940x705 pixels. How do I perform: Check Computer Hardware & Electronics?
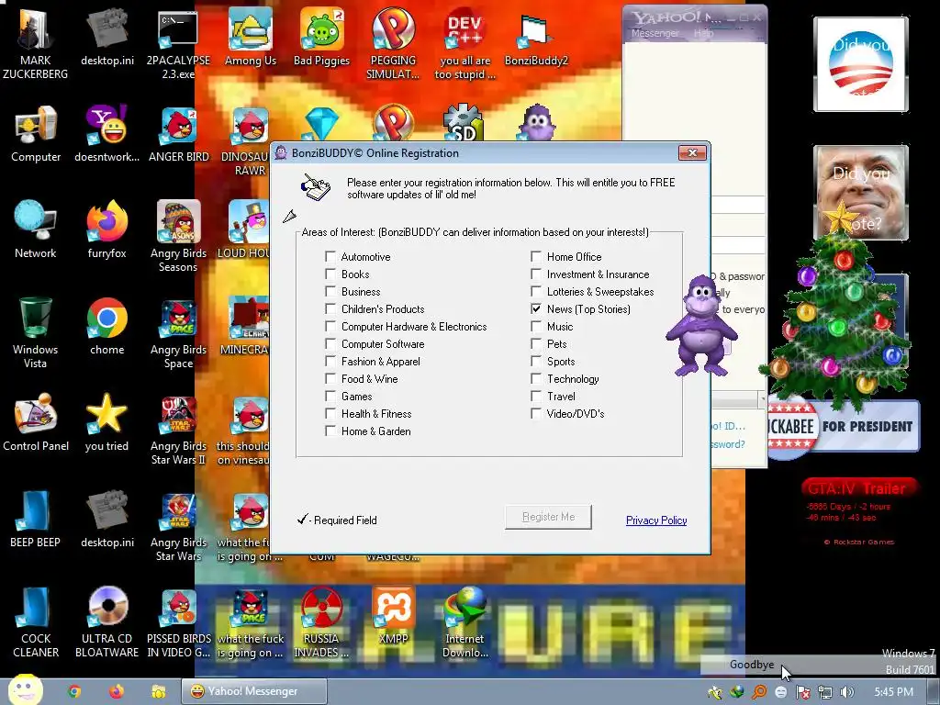point(330,326)
